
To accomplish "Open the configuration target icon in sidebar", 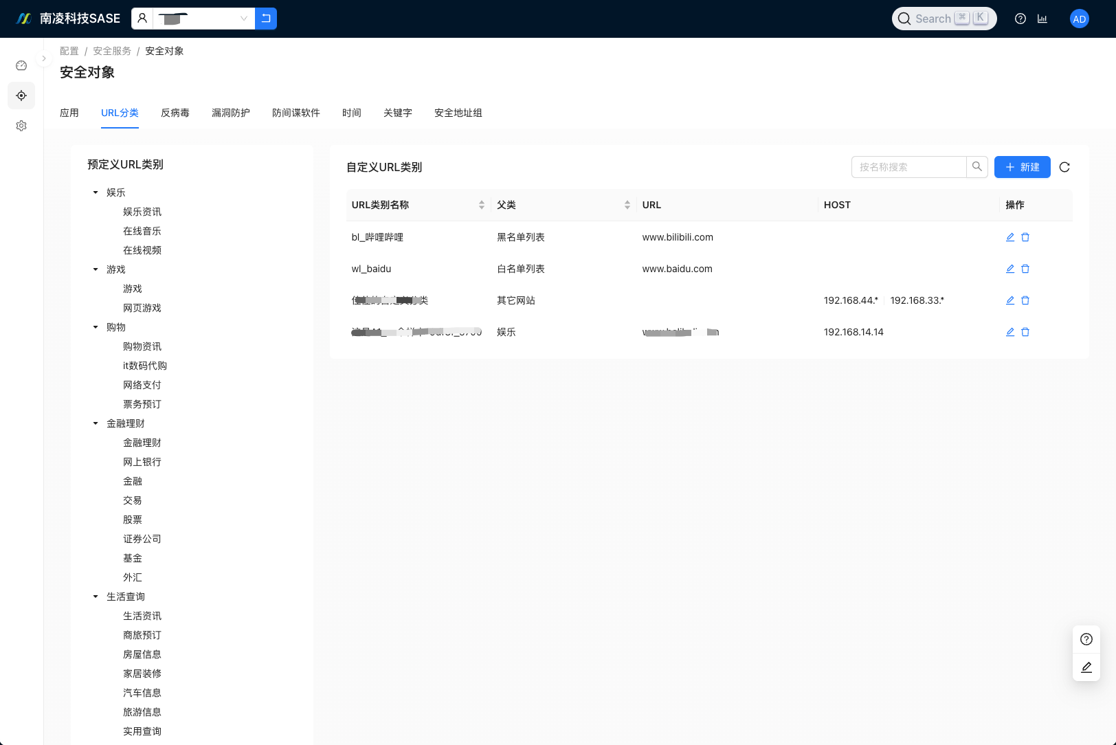I will click(21, 96).
